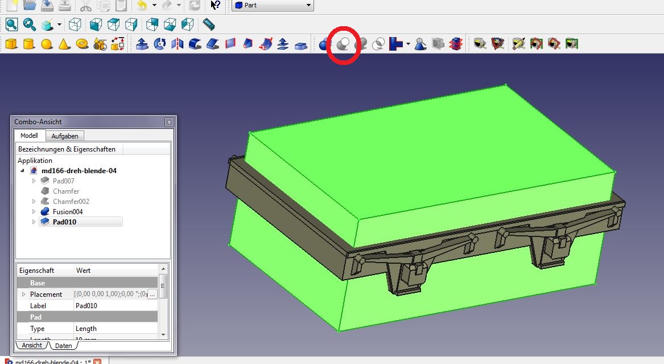Click the Undo arrow icon
The height and width of the screenshot is (364, 664).
tap(142, 5)
